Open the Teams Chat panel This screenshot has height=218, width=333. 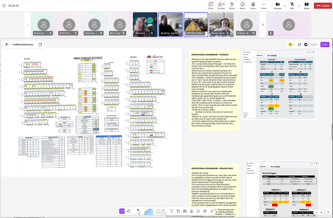(211, 5)
